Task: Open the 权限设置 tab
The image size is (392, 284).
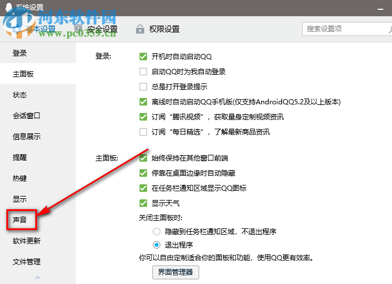Action: pyautogui.click(x=164, y=29)
